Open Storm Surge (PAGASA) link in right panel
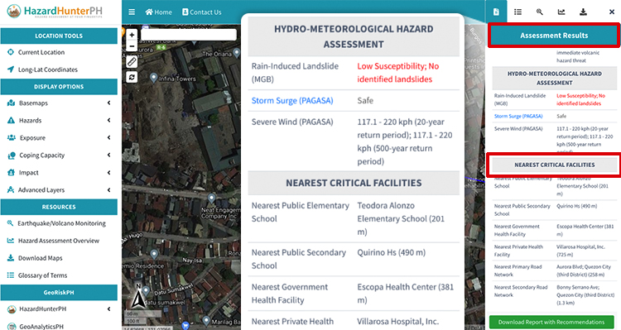The image size is (621, 330). [518, 117]
